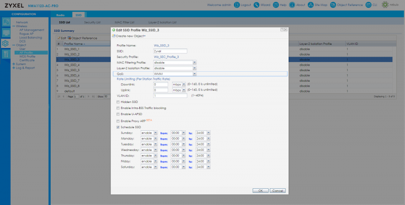This screenshot has height=205, width=405.
Task: Open the dashboard icon in left sidebar
Action: pos(6,22)
